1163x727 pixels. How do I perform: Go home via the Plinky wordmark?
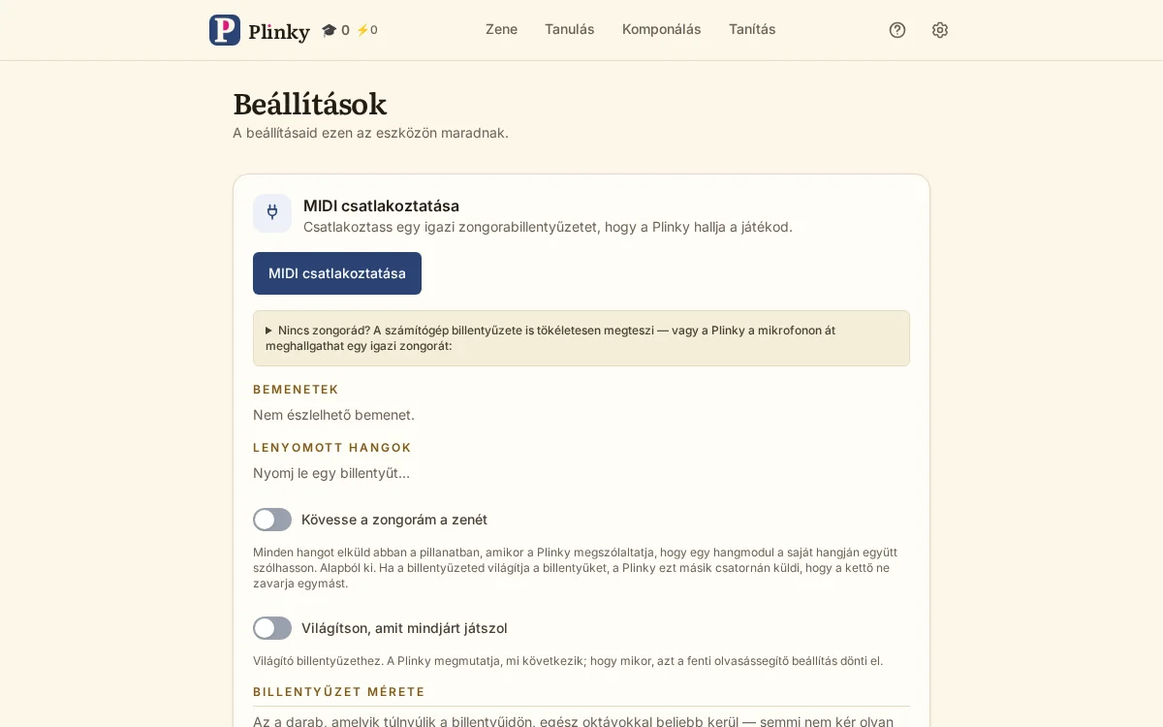tap(279, 31)
